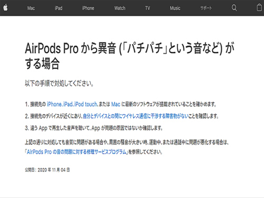Open the iPhone menu item

(88, 8)
